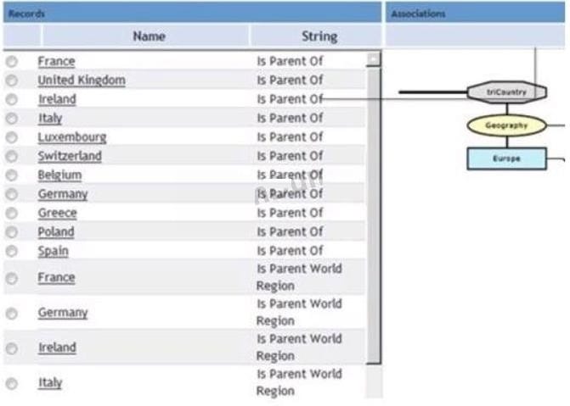Click the Luxembourg name link
This screenshot has height=406, width=570.
(71, 137)
